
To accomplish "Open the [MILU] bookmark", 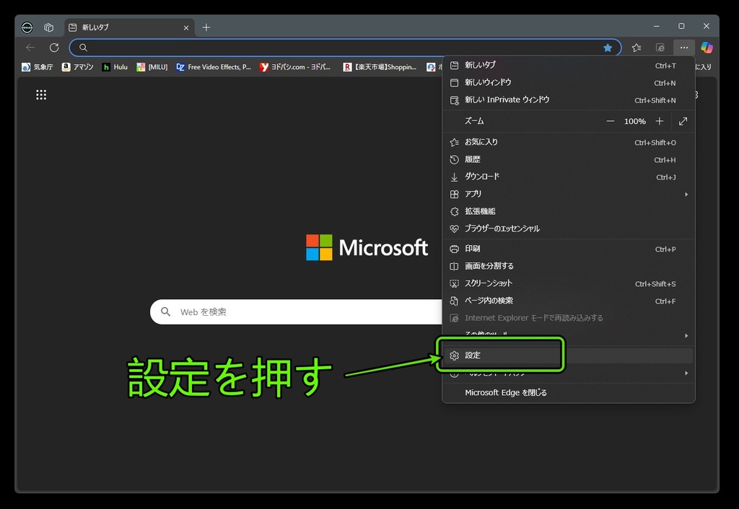I will (152, 67).
